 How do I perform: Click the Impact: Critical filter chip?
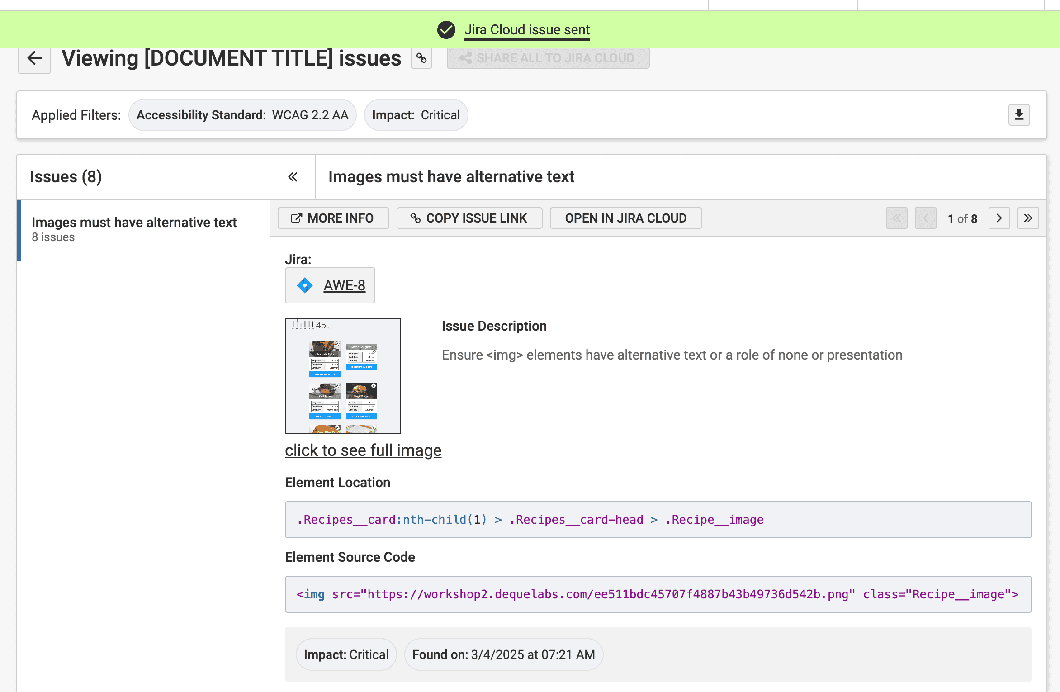coord(416,115)
